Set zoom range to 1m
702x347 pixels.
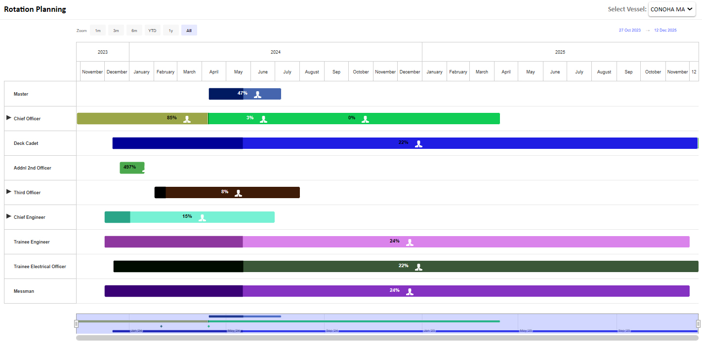(98, 31)
